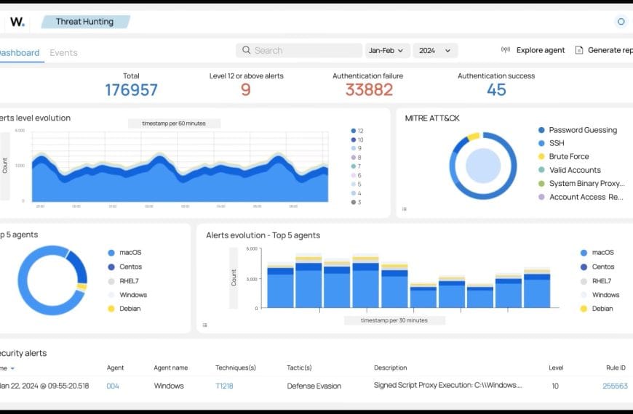The image size is (633, 414).
Task: Toggle macOS in the Alerts evolution legend
Action: (x=597, y=252)
